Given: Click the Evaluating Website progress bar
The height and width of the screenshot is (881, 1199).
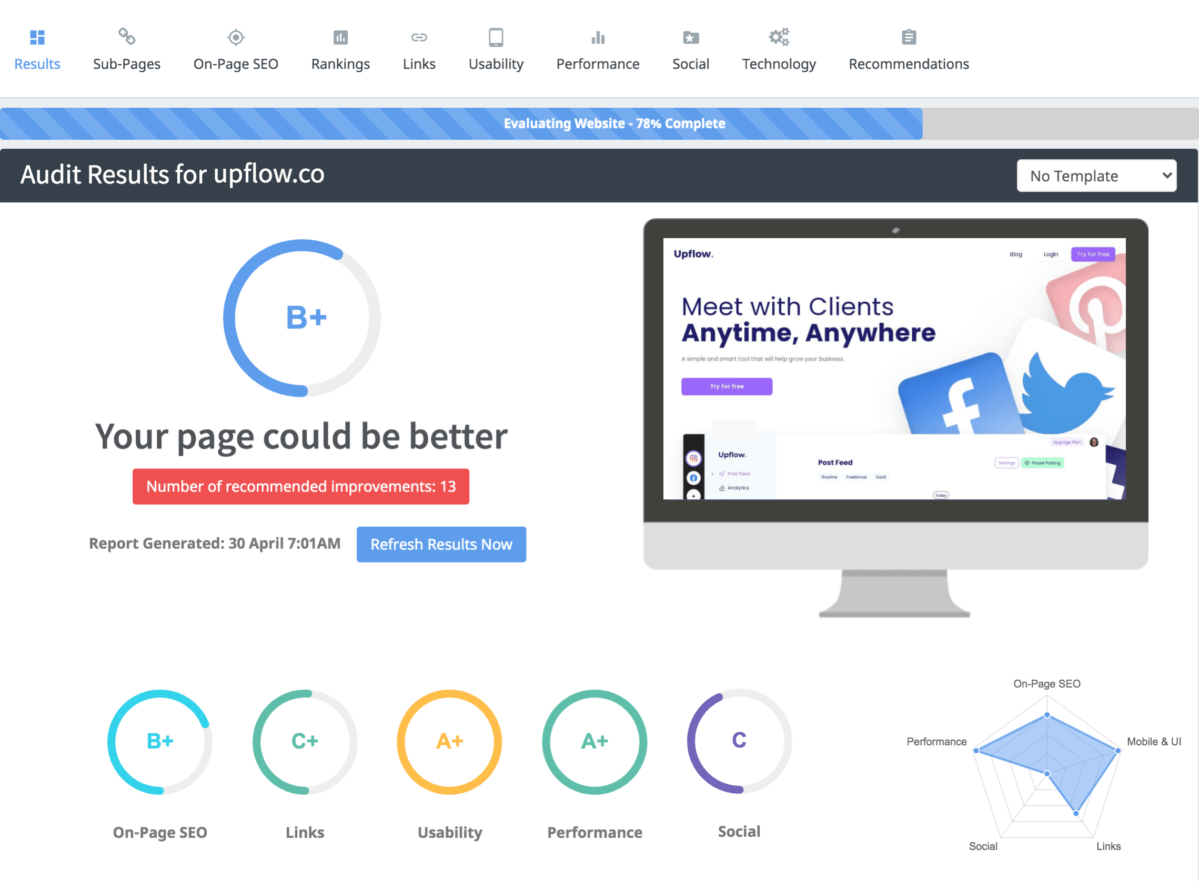Looking at the screenshot, I should pos(599,124).
